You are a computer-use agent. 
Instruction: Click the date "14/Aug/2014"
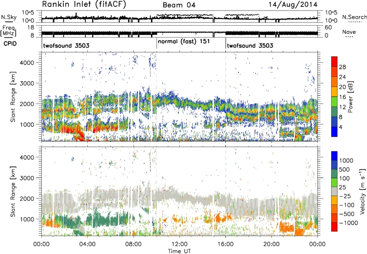293,5
